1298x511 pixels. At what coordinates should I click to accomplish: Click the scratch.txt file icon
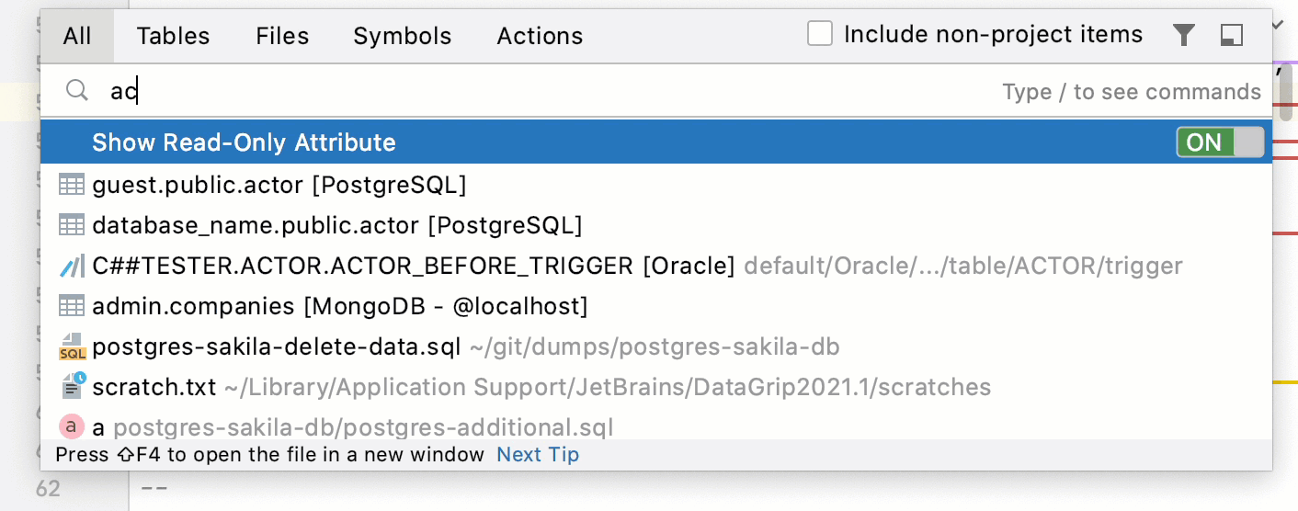72,387
